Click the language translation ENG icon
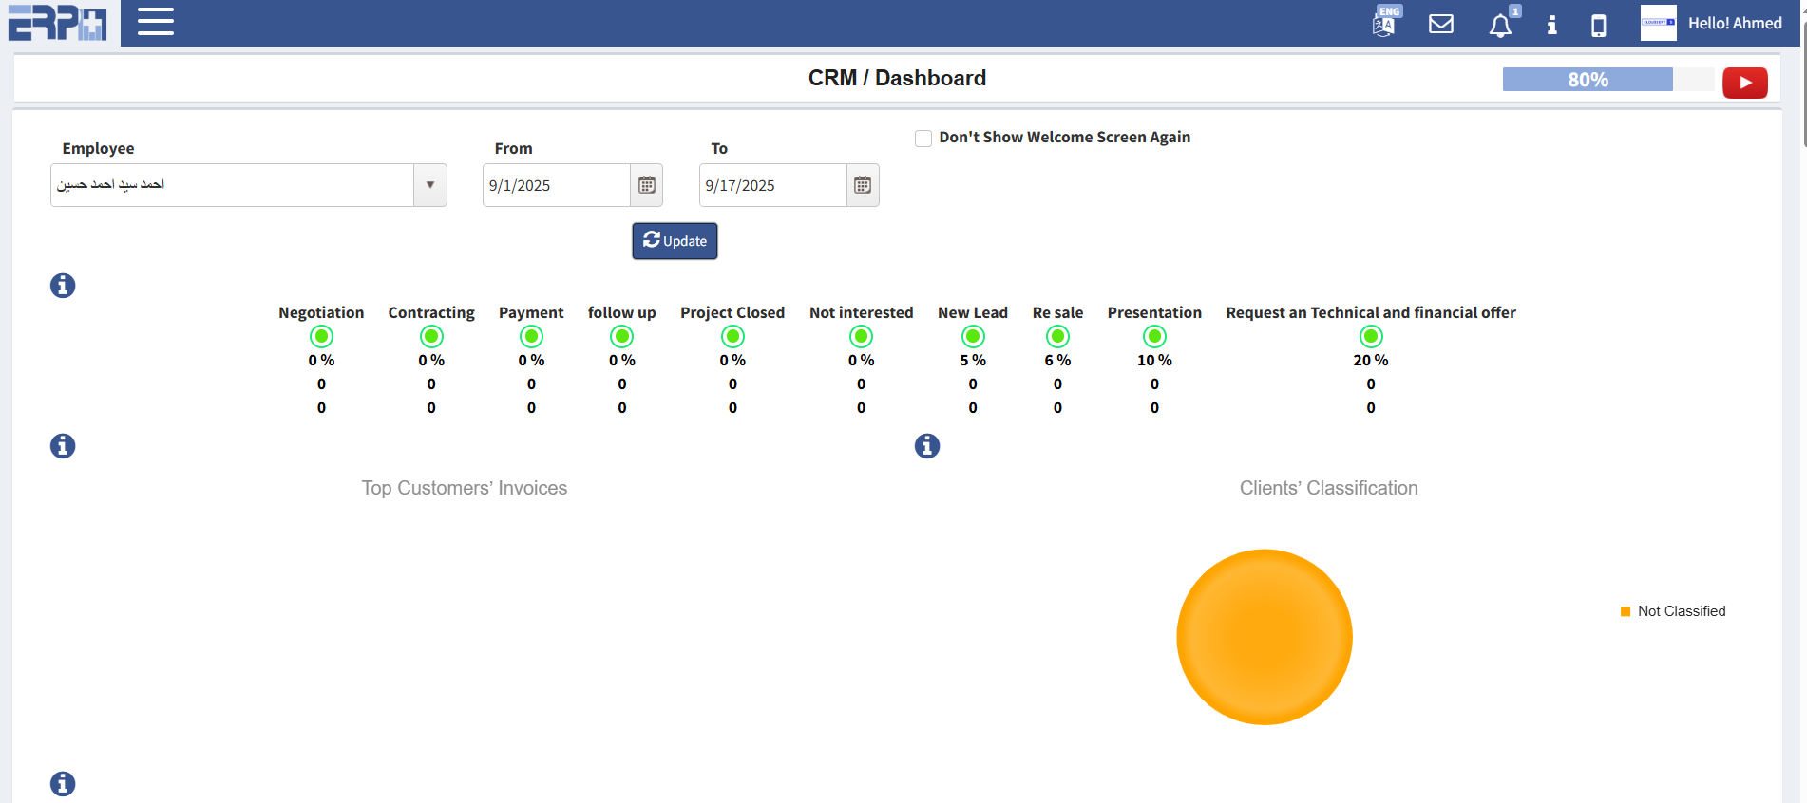Screen dimensions: 1807x803 (1385, 23)
